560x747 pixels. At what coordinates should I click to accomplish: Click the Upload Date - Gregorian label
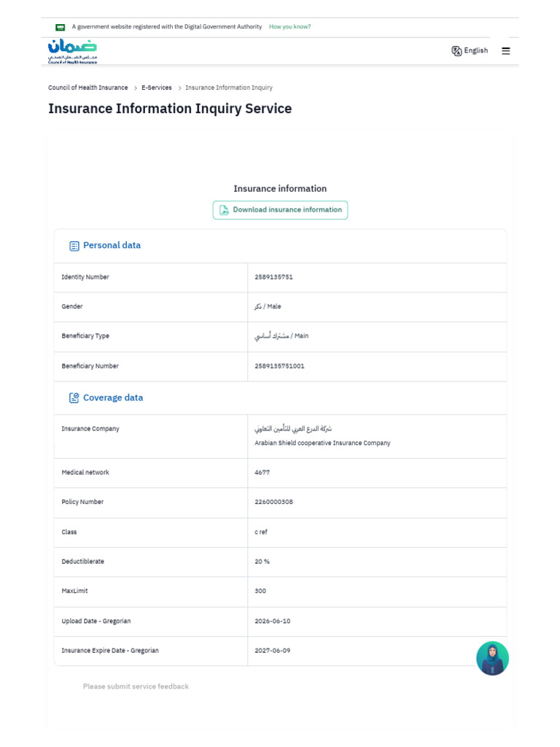point(96,622)
